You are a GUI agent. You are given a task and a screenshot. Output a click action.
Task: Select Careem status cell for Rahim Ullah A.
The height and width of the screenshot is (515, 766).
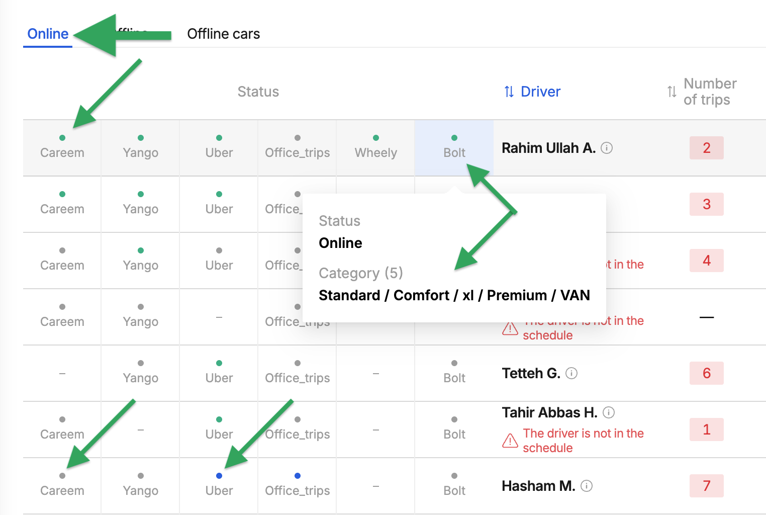[62, 148]
